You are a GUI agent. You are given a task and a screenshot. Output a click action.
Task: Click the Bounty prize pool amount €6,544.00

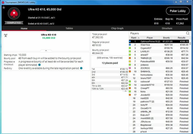point(98,53)
